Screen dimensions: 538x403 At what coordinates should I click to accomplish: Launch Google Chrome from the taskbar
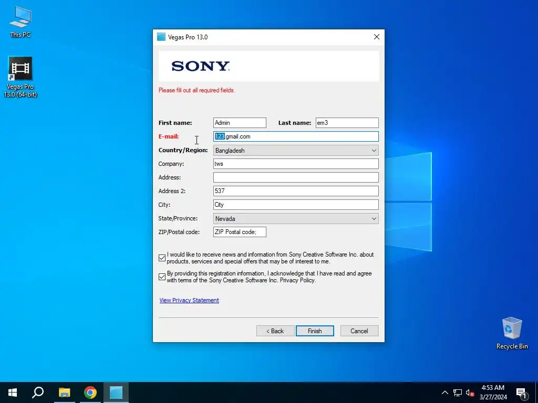coord(90,393)
